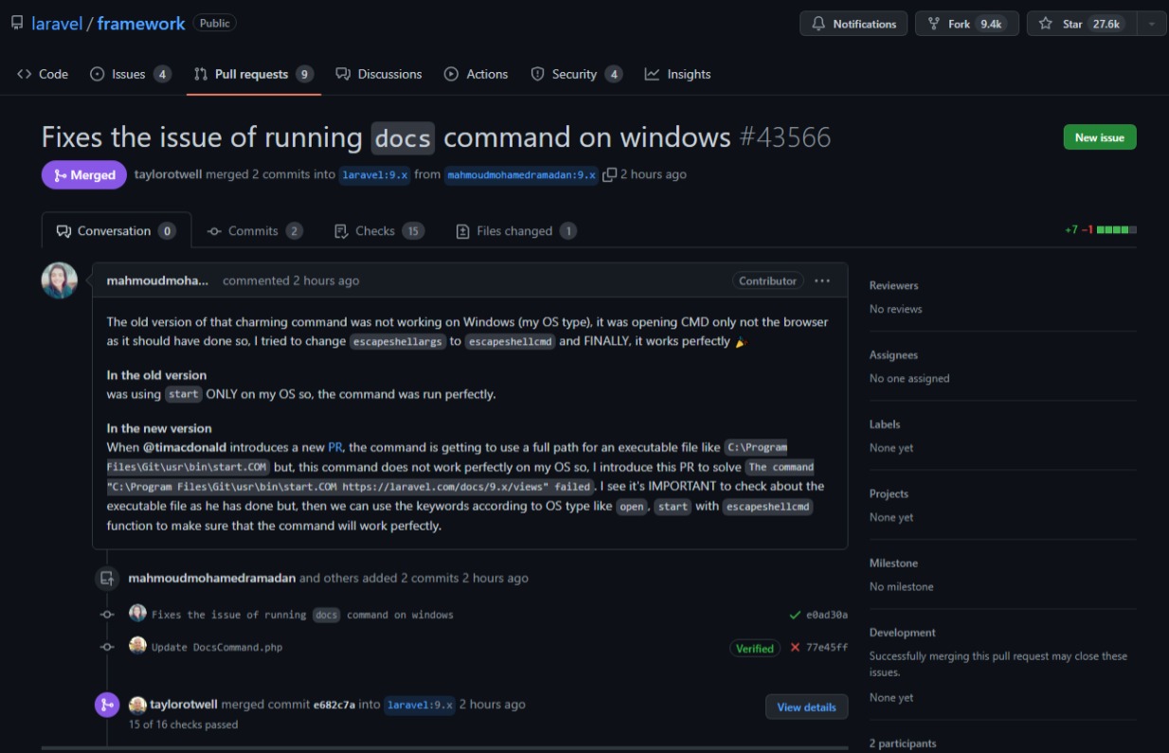Click the Development sidebar heading
The height and width of the screenshot is (753, 1169).
(x=902, y=633)
